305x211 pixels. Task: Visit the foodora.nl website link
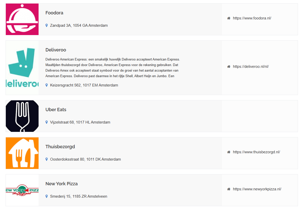[252, 18]
